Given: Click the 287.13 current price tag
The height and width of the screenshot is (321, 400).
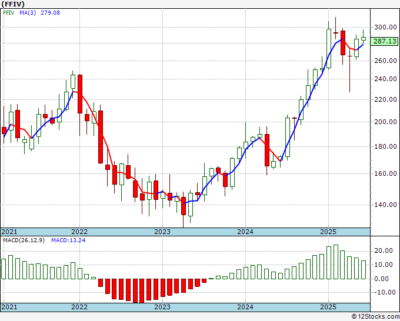Looking at the screenshot, I should click(x=385, y=41).
